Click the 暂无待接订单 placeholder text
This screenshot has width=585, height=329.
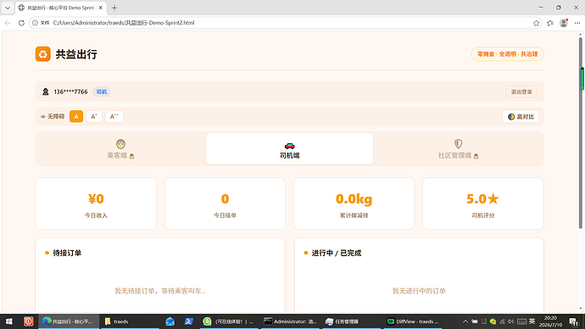pyautogui.click(x=159, y=291)
